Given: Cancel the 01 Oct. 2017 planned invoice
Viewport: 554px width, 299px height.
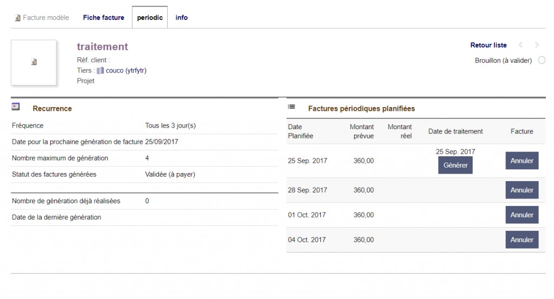Looking at the screenshot, I should click(522, 215).
